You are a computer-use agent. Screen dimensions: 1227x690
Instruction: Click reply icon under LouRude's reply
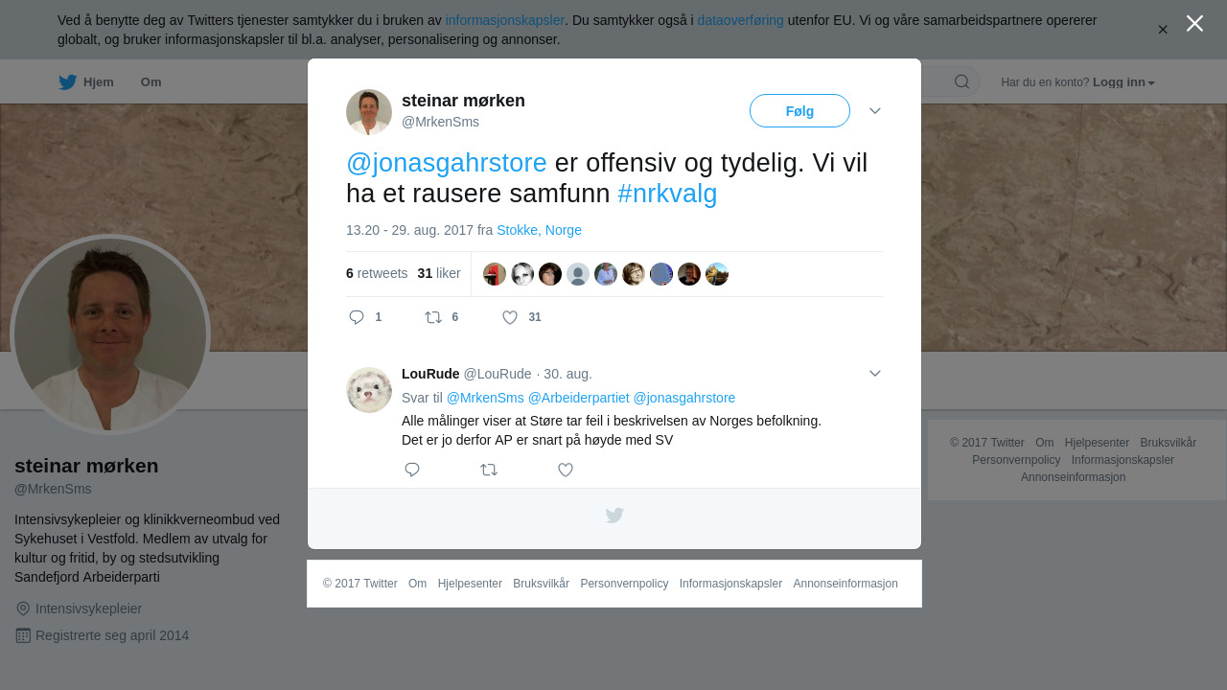[412, 470]
